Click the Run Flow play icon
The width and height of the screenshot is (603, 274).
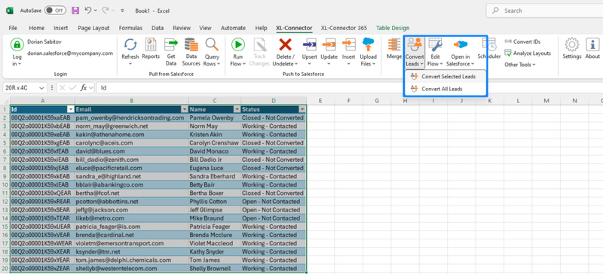pyautogui.click(x=238, y=44)
